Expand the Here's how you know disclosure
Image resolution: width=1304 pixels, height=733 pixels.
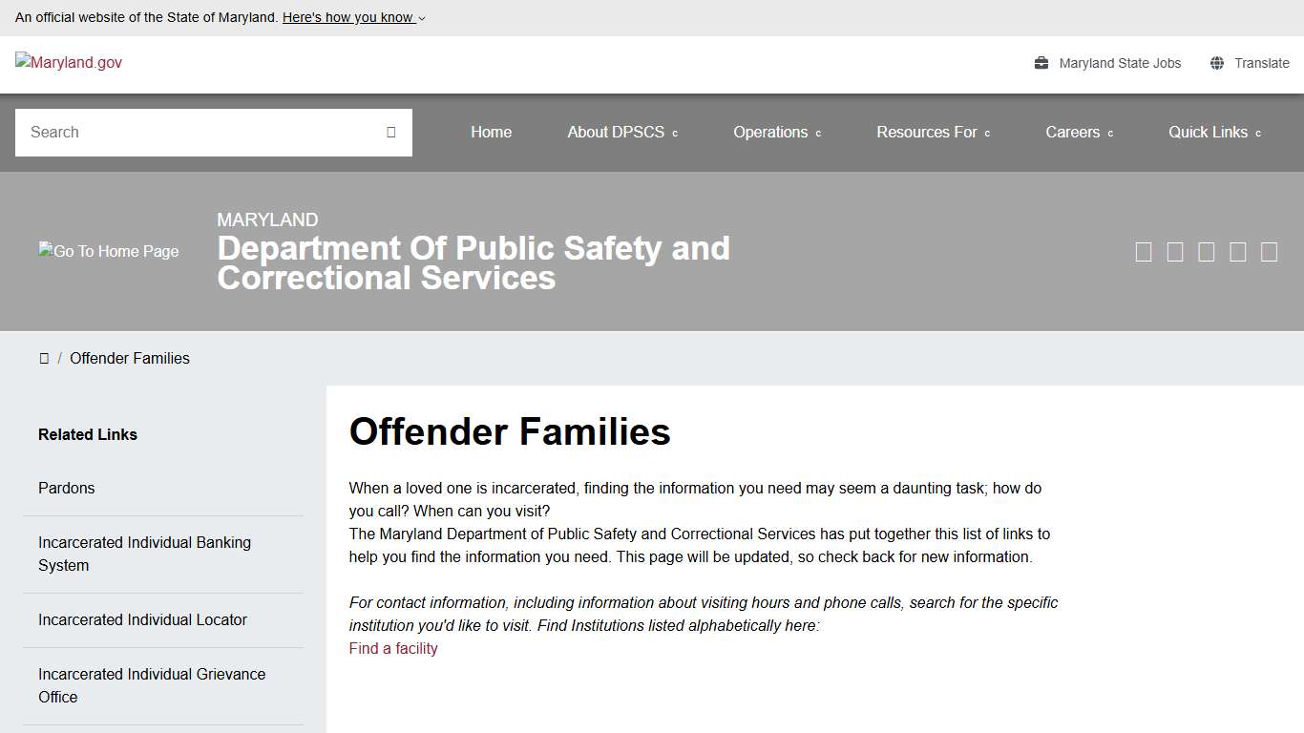tap(349, 17)
